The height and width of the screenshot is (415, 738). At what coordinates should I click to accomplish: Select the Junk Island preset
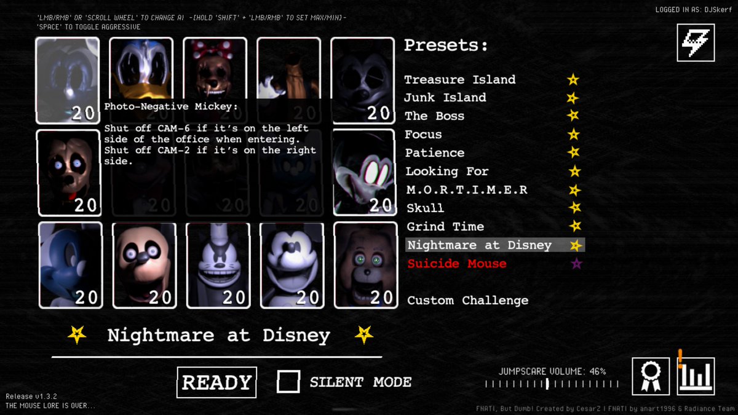click(x=445, y=98)
